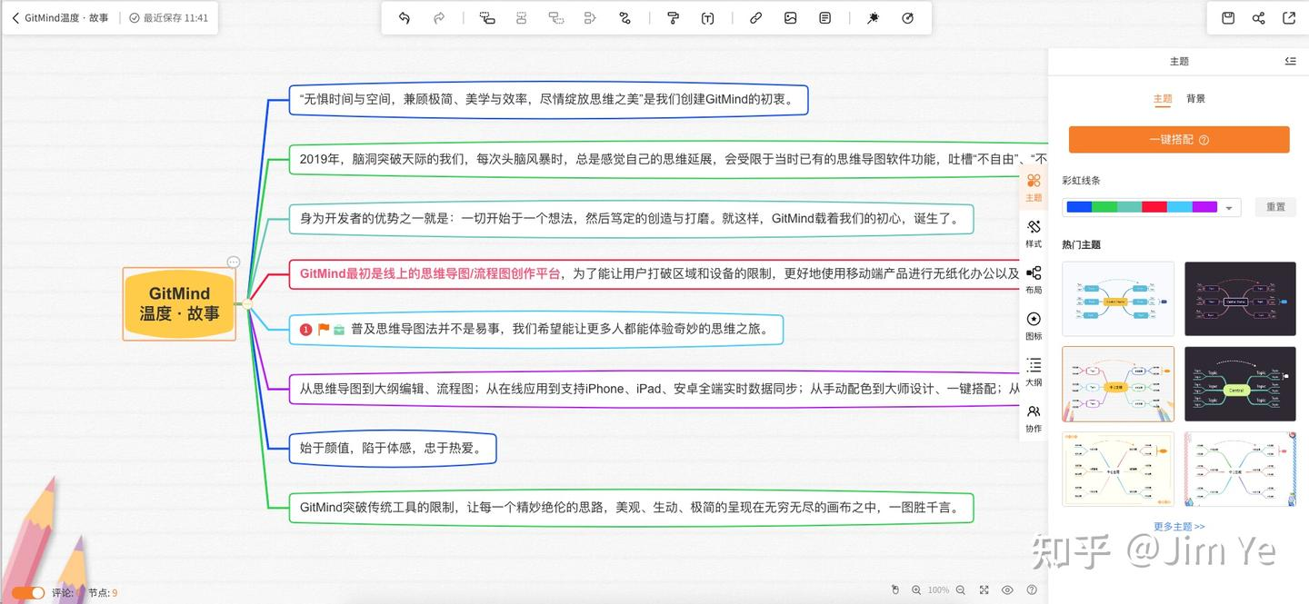This screenshot has width=1309, height=604.
Task: Undo the last action
Action: pos(405,18)
